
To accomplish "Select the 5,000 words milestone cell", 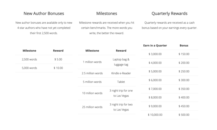I will pos(29,68).
